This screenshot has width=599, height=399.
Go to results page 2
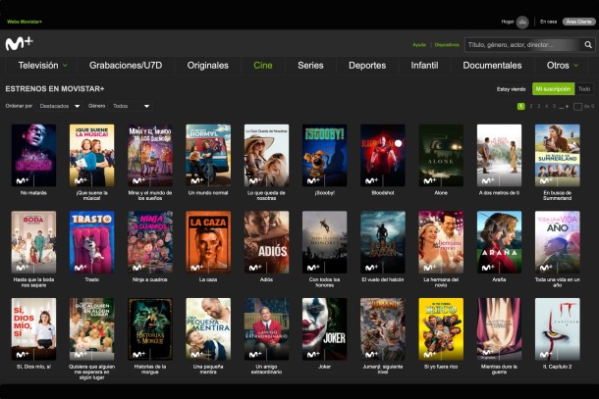(531, 107)
